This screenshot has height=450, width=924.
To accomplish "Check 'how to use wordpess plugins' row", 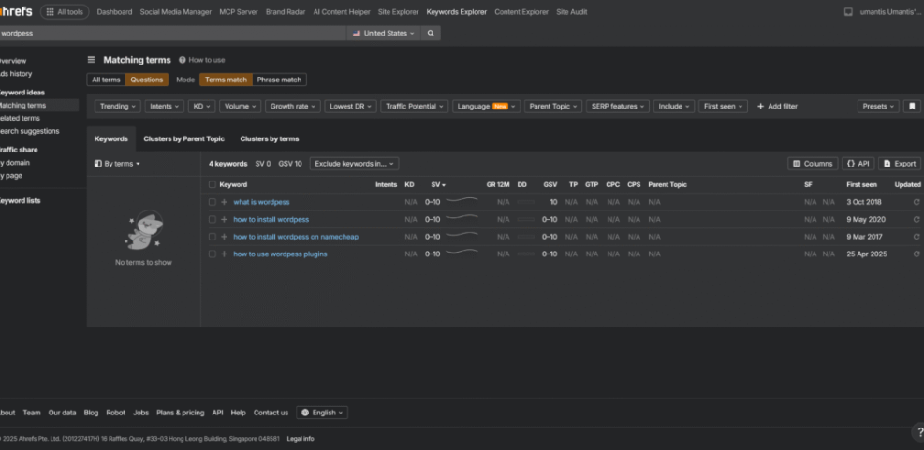I will pos(213,254).
